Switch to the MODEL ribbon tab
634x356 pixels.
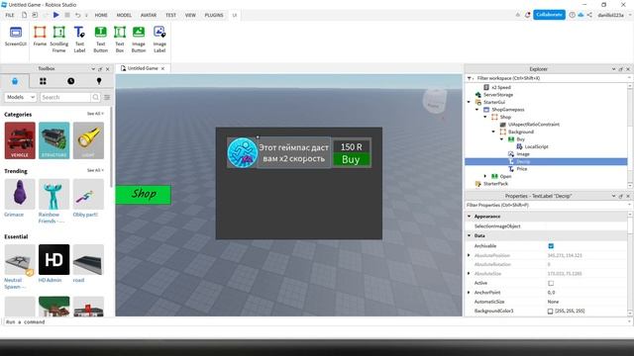click(x=124, y=15)
